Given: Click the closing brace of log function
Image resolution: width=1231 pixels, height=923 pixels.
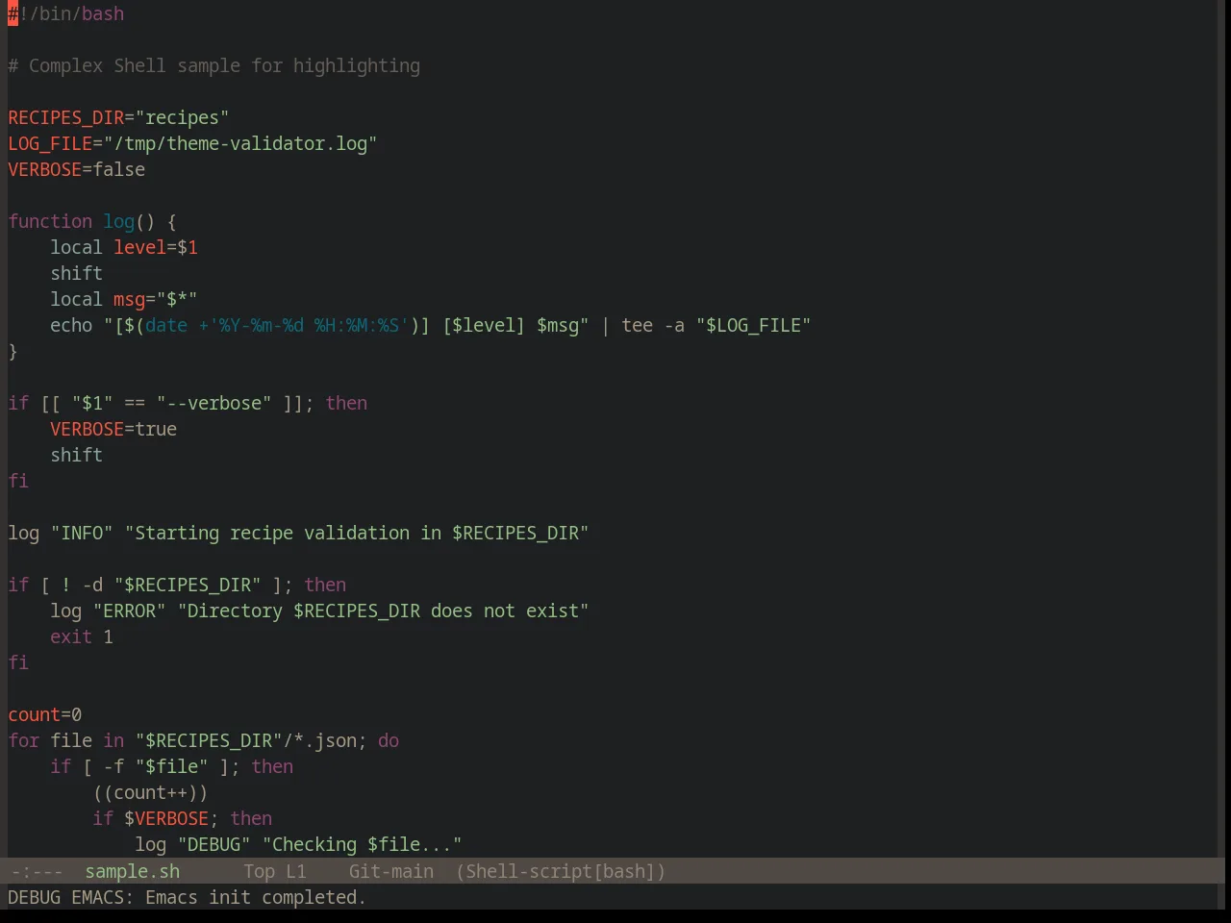Looking at the screenshot, I should 13,351.
